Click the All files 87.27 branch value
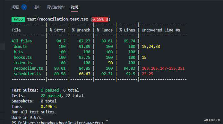The height and width of the screenshot is (124, 223). pyautogui.click(x=85, y=41)
